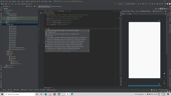Click the locate-file target icon in Project panel
This screenshot has height=96, width=171.
point(27,6)
